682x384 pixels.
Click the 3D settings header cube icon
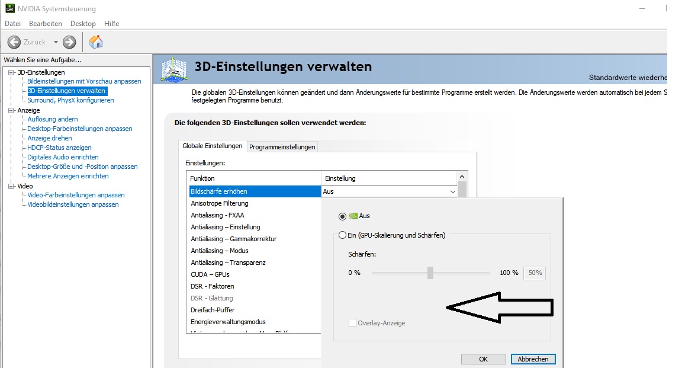173,69
